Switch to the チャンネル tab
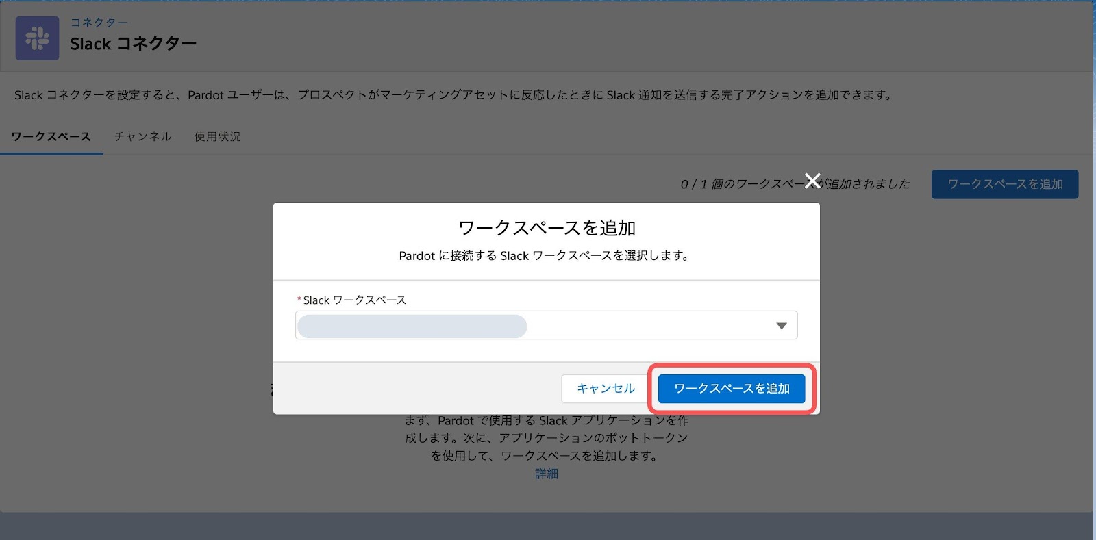This screenshot has height=540, width=1096. [142, 137]
